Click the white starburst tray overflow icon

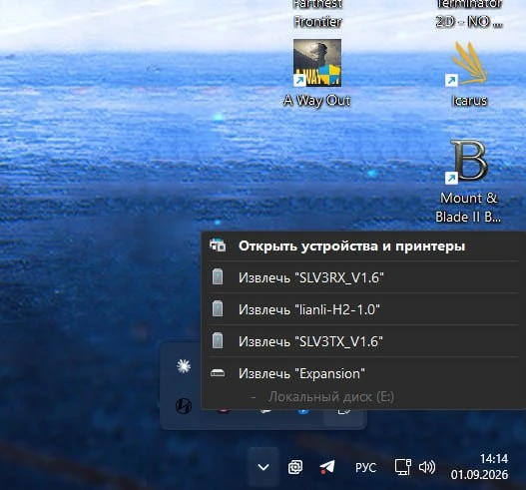[x=184, y=366]
